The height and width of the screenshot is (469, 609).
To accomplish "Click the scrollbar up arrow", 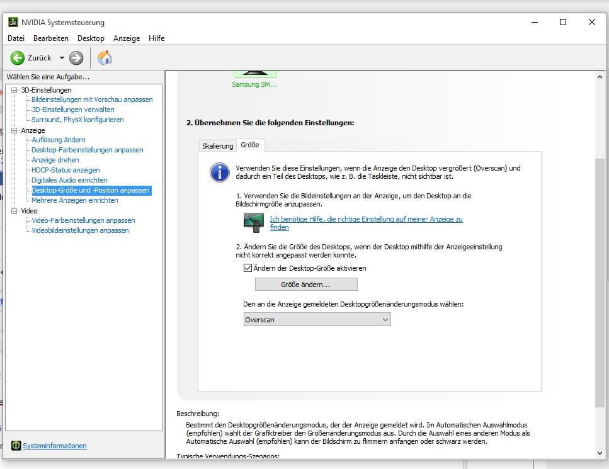I will point(600,77).
